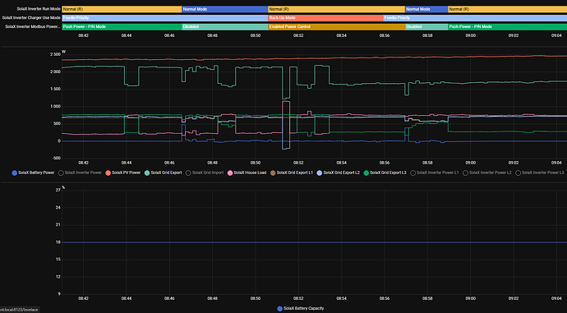Screen dimensions: 567x313
Task: Click the green SolaX Grid Export L3 dot
Action: click(x=366, y=173)
